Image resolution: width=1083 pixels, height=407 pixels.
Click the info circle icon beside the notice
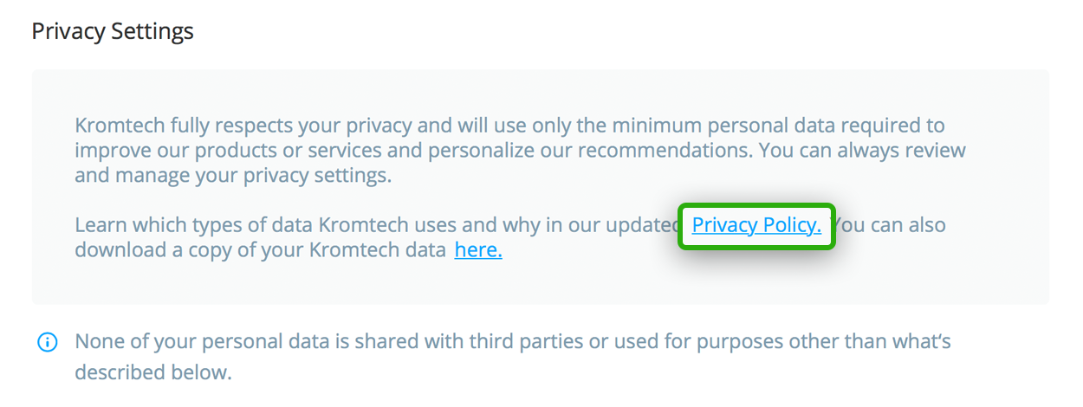pyautogui.click(x=47, y=343)
